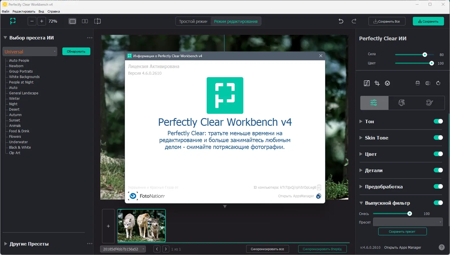Switch to Режим редактирования tab
This screenshot has height=255, width=450.
pos(236,21)
